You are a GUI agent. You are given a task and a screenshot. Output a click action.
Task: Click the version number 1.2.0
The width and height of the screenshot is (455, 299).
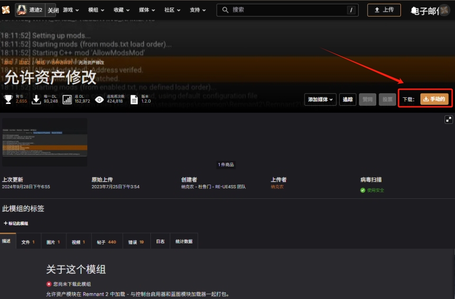click(x=146, y=101)
